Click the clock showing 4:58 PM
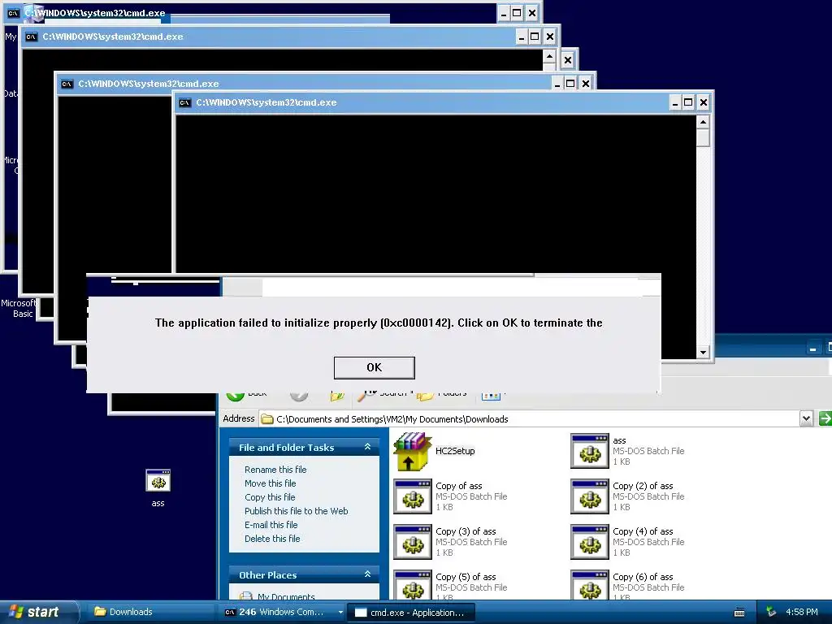Screen dimensions: 832x624 pyautogui.click(x=801, y=612)
